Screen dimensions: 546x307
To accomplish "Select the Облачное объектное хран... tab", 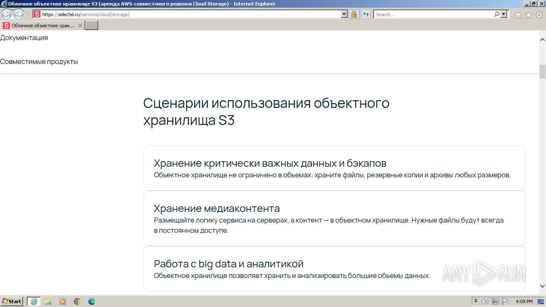I will pos(42,26).
